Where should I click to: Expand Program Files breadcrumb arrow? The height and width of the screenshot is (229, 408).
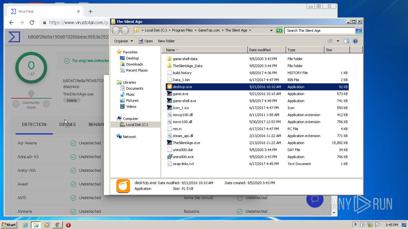(x=195, y=31)
